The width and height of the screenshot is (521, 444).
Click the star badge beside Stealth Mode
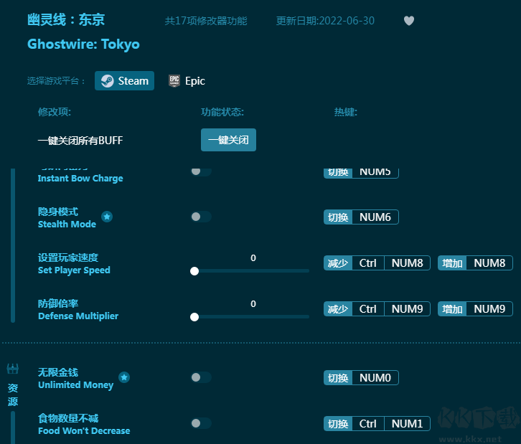point(107,217)
